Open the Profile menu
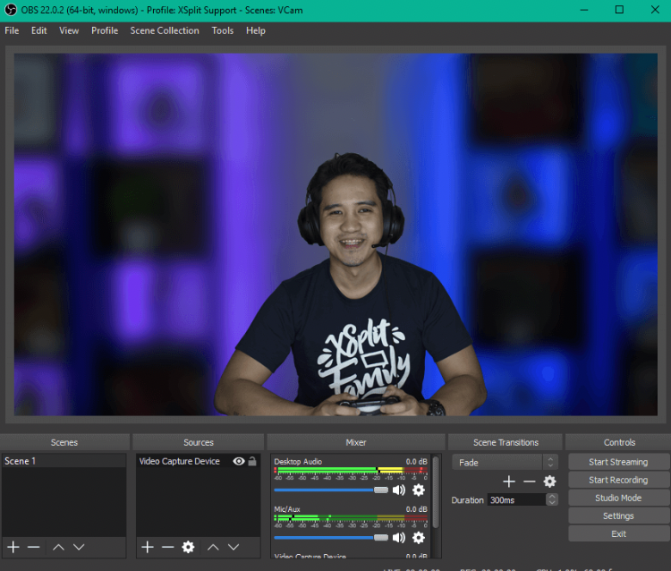Screen dimensions: 671x571 (x=105, y=30)
